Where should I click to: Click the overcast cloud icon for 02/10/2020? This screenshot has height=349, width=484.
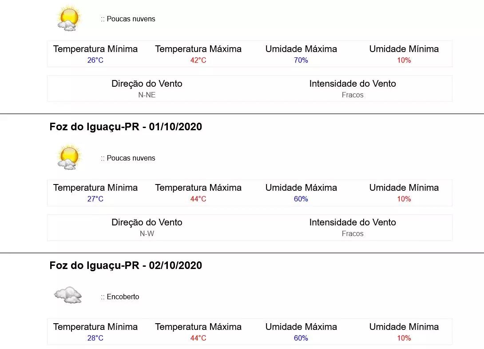(68, 295)
